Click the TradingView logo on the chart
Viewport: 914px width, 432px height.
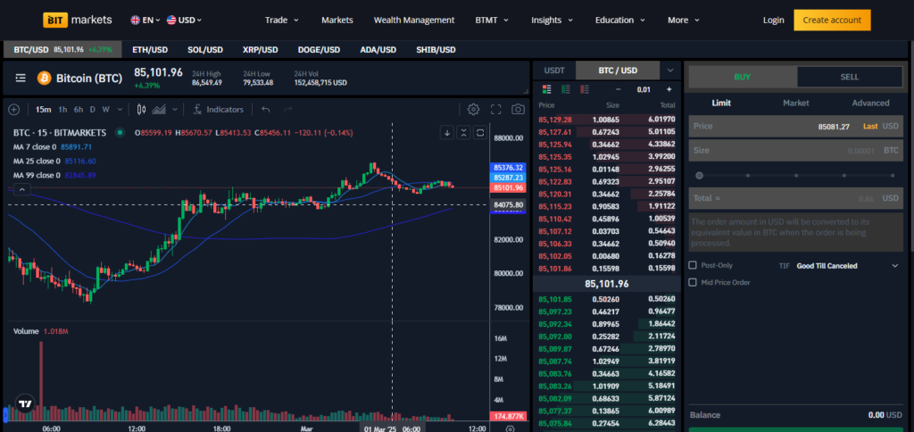click(x=25, y=403)
